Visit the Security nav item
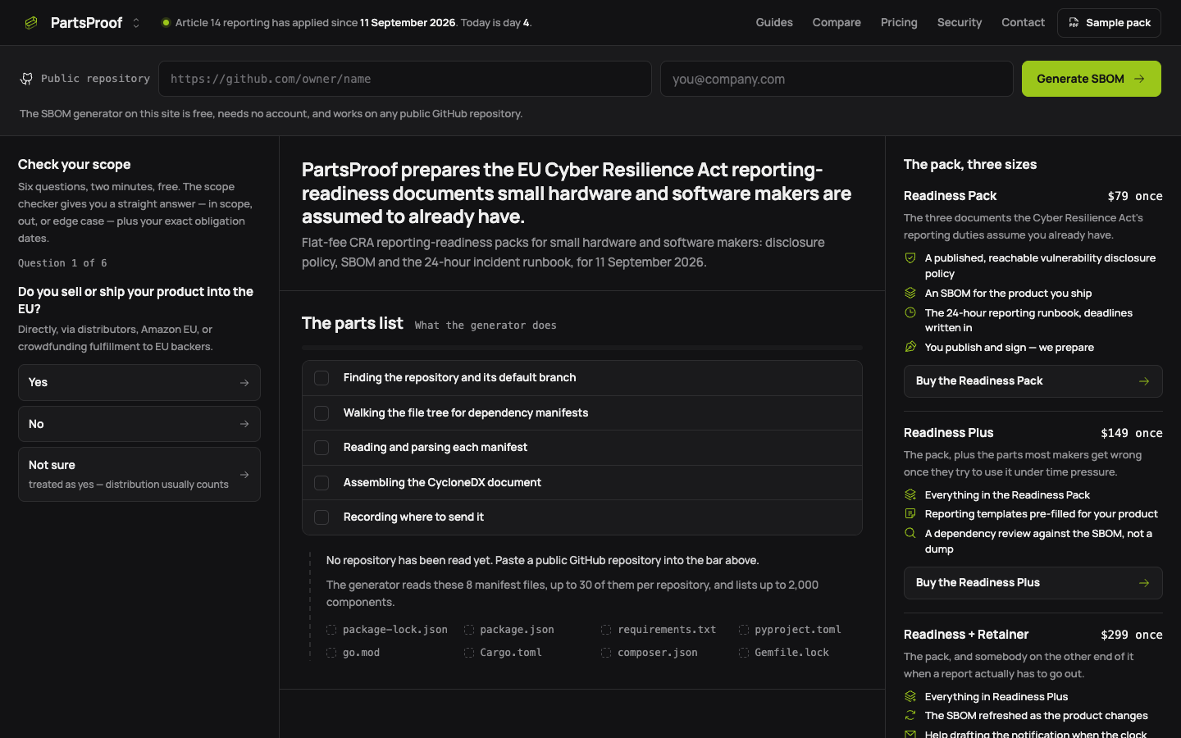Viewport: 1181px width, 738px height. click(x=960, y=23)
